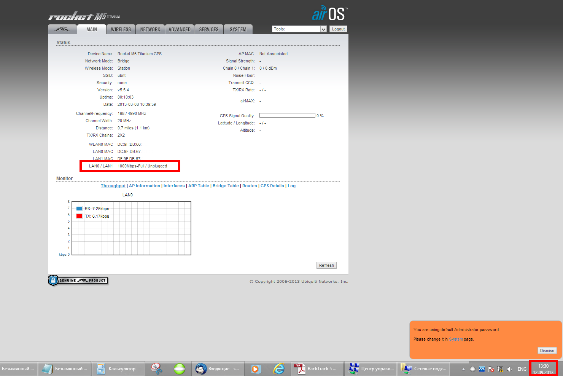Click the 198 / 4990 MHz frequency value
The image size is (563, 376).
point(132,113)
